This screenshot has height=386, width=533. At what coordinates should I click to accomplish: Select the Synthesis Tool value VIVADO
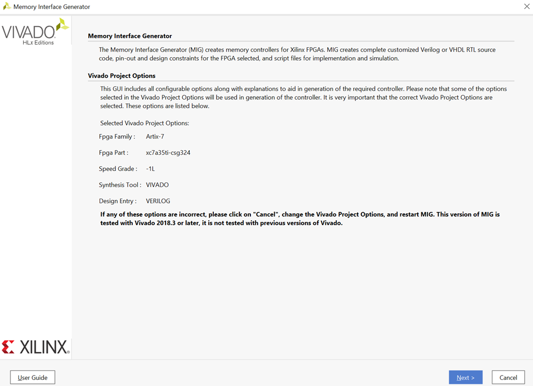(x=157, y=185)
